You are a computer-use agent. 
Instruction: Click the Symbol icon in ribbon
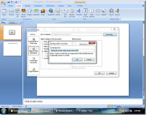coord(98,12)
